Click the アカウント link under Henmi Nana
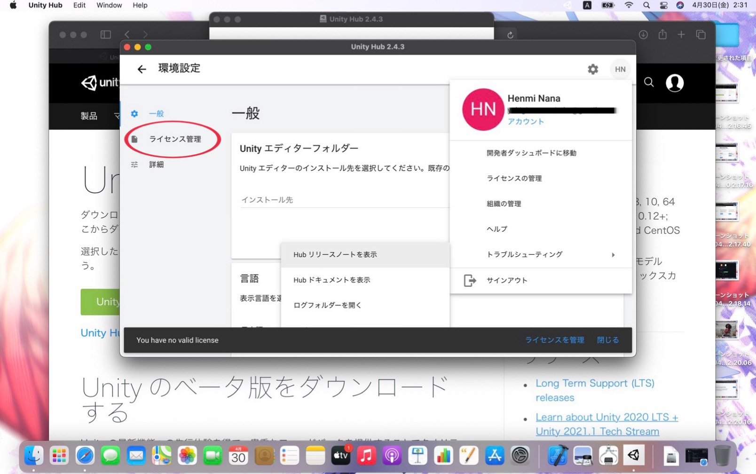This screenshot has width=756, height=474. pyautogui.click(x=526, y=121)
